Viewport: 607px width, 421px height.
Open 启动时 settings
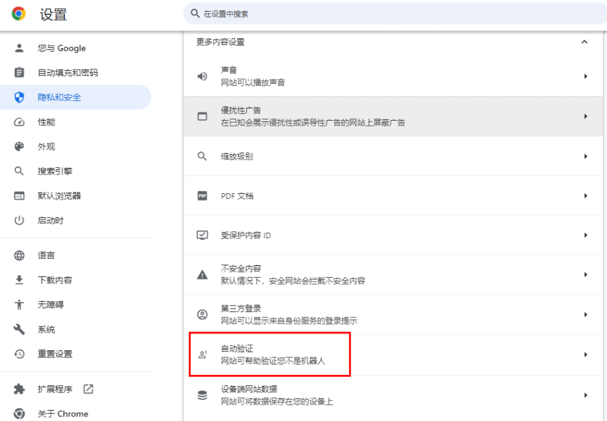point(75,221)
